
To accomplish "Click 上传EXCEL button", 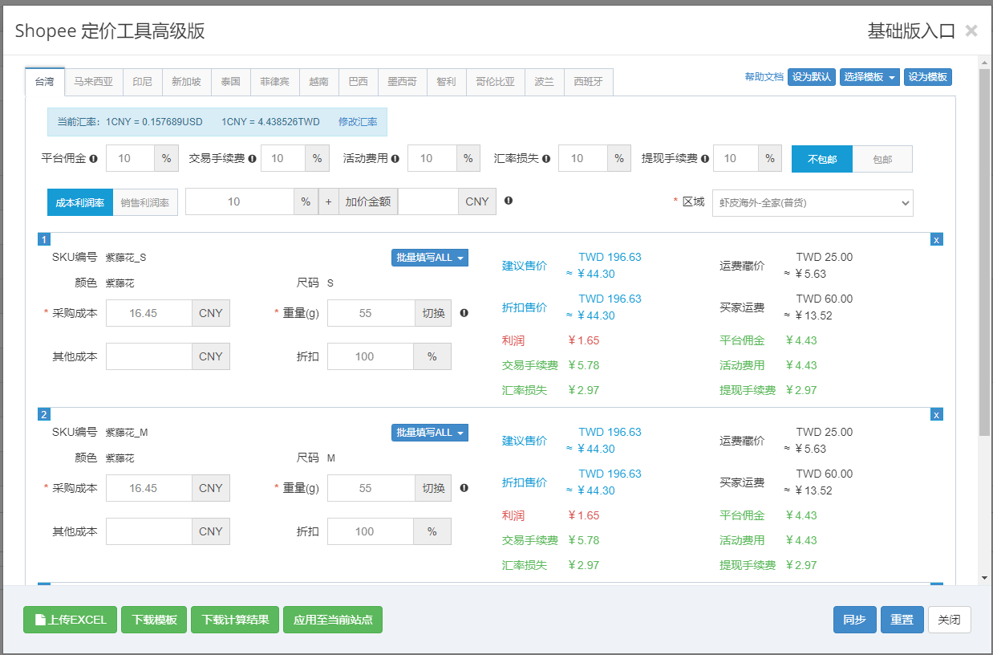I will pos(71,620).
